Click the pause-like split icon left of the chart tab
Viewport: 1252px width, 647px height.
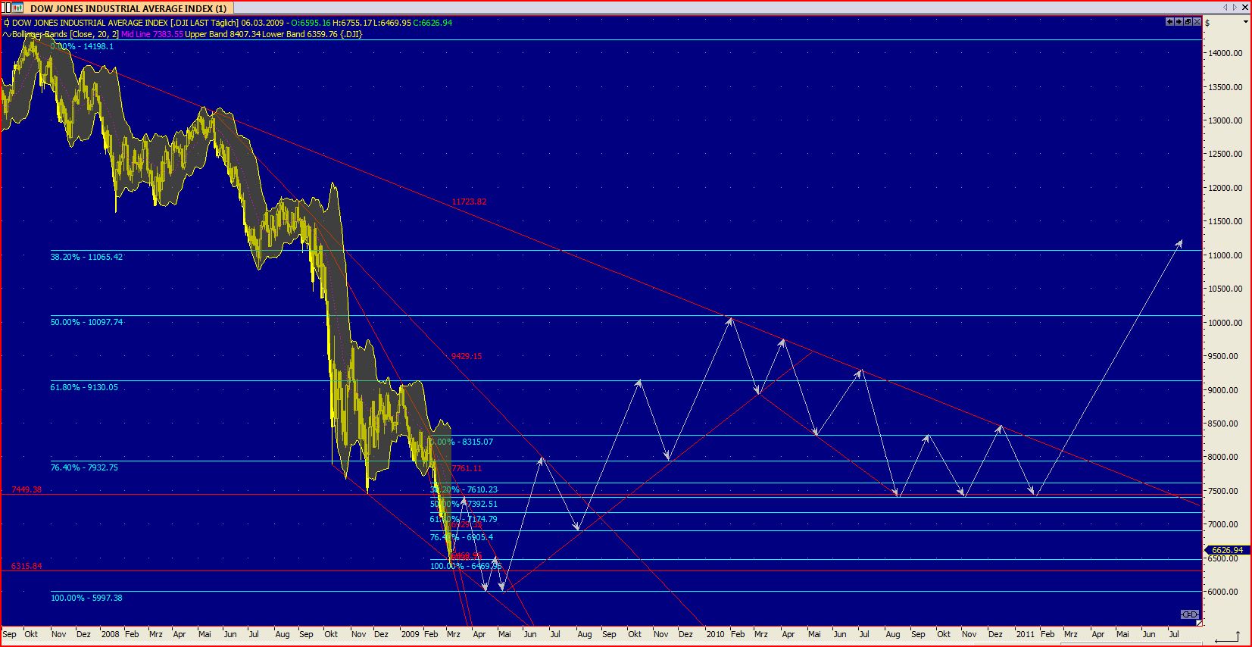[x=5, y=8]
